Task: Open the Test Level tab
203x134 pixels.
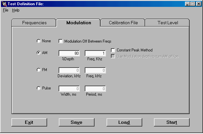Action: point(168,23)
